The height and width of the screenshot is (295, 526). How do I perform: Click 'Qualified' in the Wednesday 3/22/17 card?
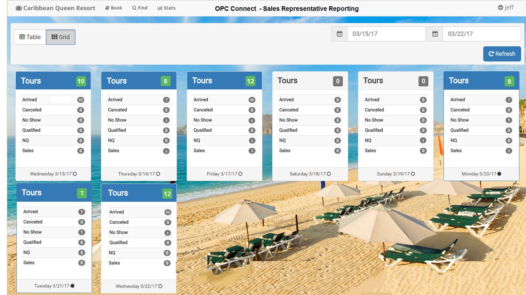118,242
